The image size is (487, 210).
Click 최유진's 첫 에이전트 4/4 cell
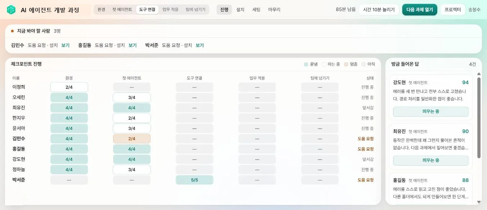pos(132,108)
